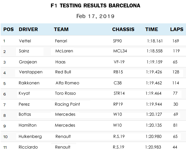
Task: Click the DRIVER column header
Action: (28, 30)
